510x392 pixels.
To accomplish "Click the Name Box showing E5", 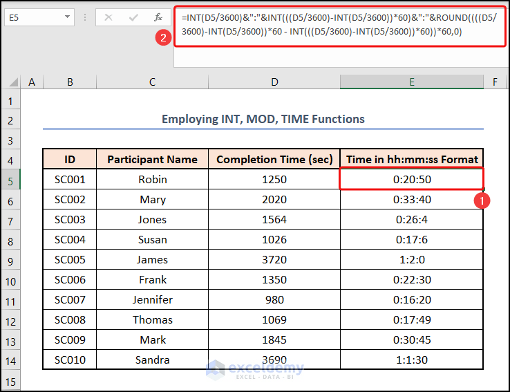I will pos(39,17).
